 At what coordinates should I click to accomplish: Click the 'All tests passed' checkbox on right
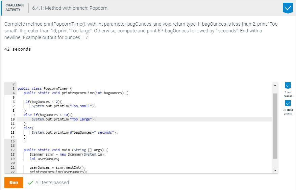(288, 103)
